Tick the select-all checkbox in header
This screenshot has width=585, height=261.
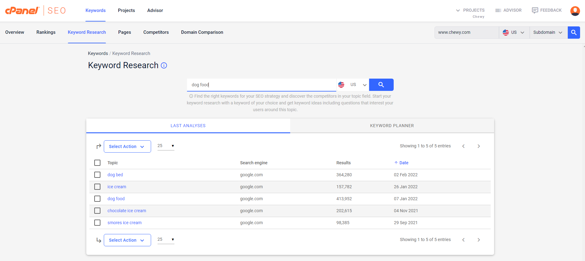pos(97,163)
